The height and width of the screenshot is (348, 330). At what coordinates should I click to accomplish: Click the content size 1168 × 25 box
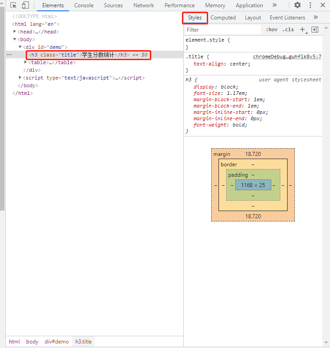tap(253, 185)
